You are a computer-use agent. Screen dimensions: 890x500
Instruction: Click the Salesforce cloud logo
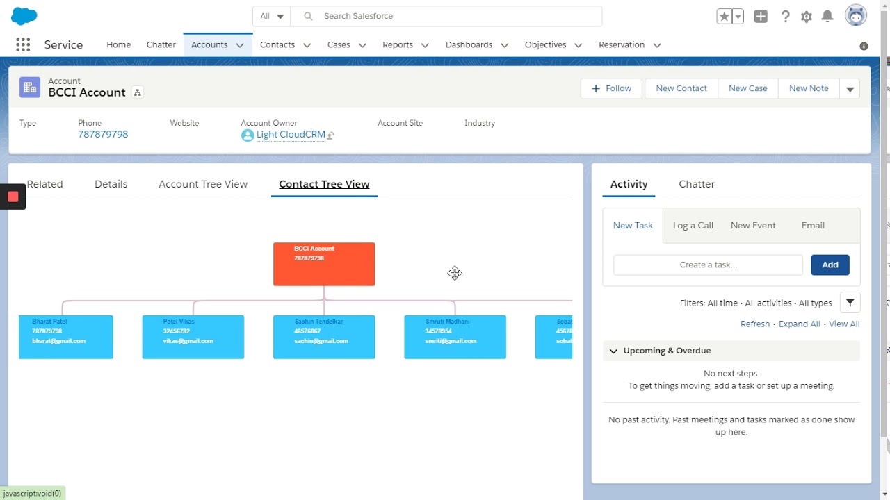coord(25,16)
